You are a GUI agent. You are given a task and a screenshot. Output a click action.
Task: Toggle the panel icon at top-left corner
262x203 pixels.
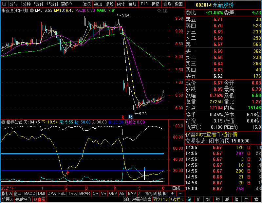4,4
